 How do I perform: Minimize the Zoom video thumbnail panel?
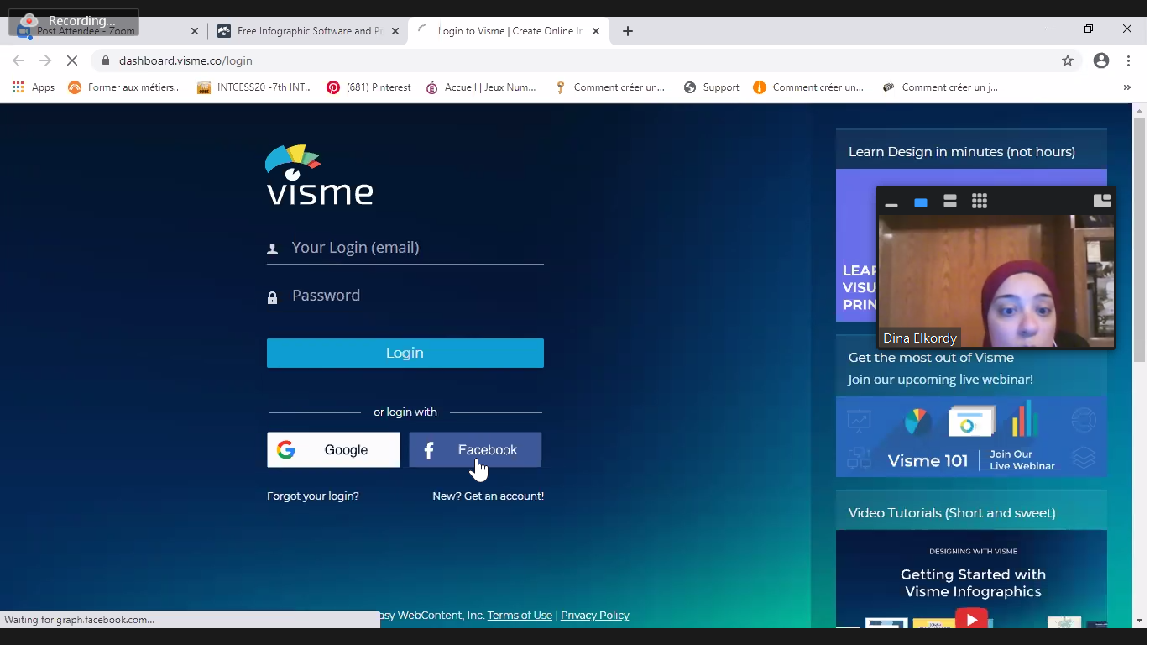[891, 202]
